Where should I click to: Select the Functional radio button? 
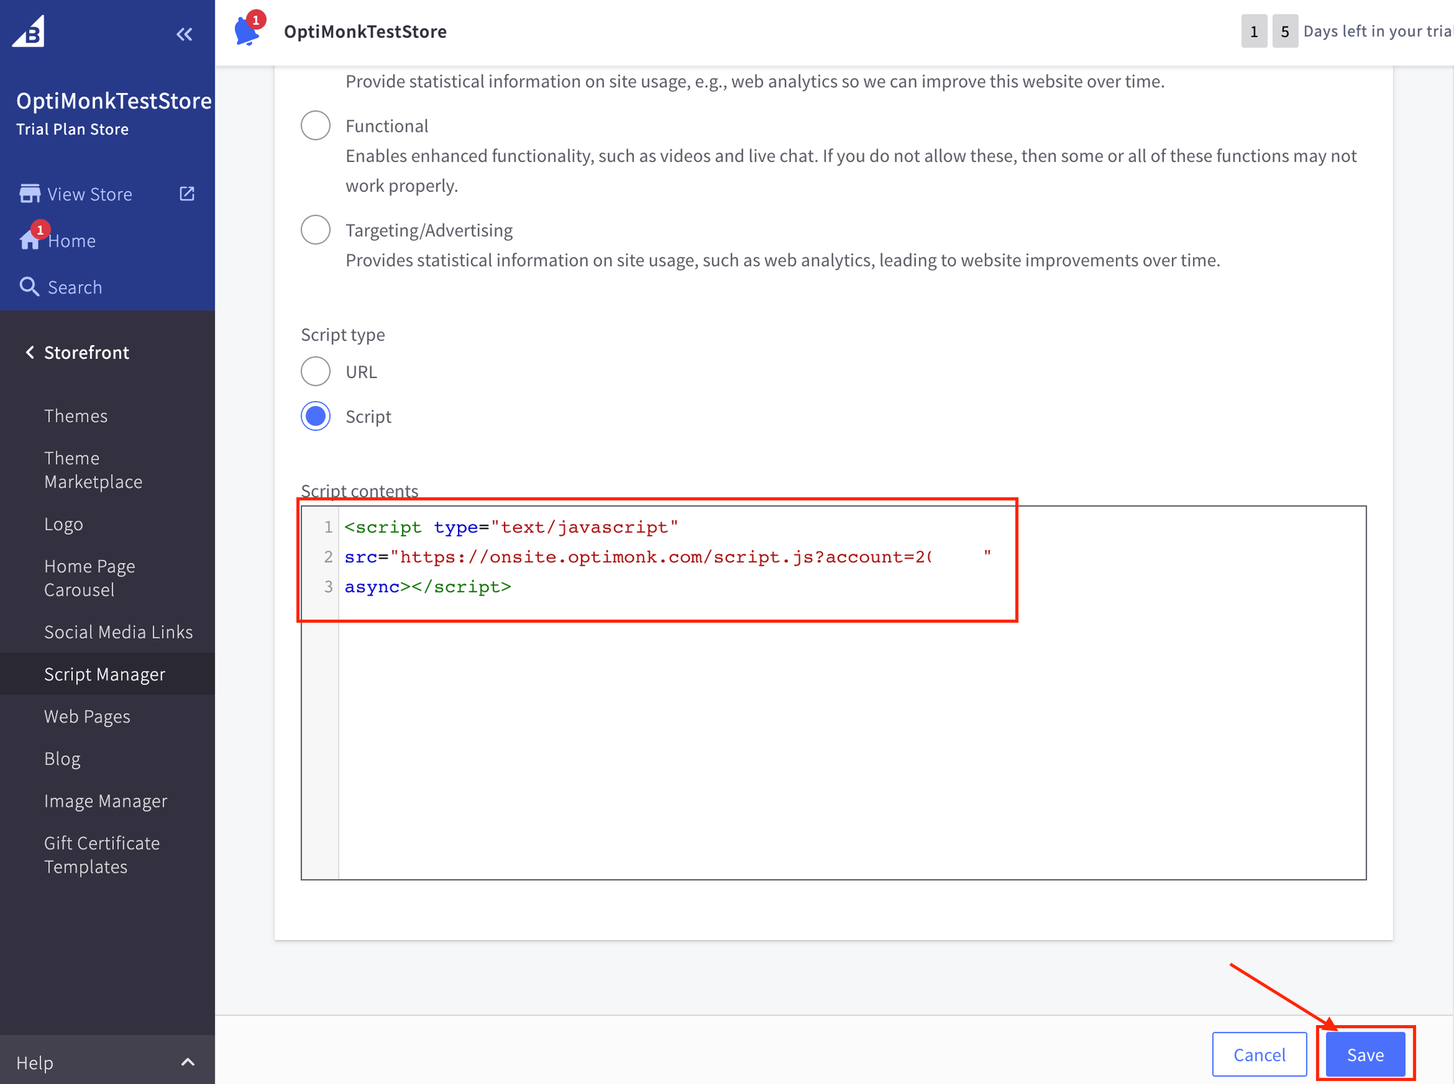[x=316, y=126]
